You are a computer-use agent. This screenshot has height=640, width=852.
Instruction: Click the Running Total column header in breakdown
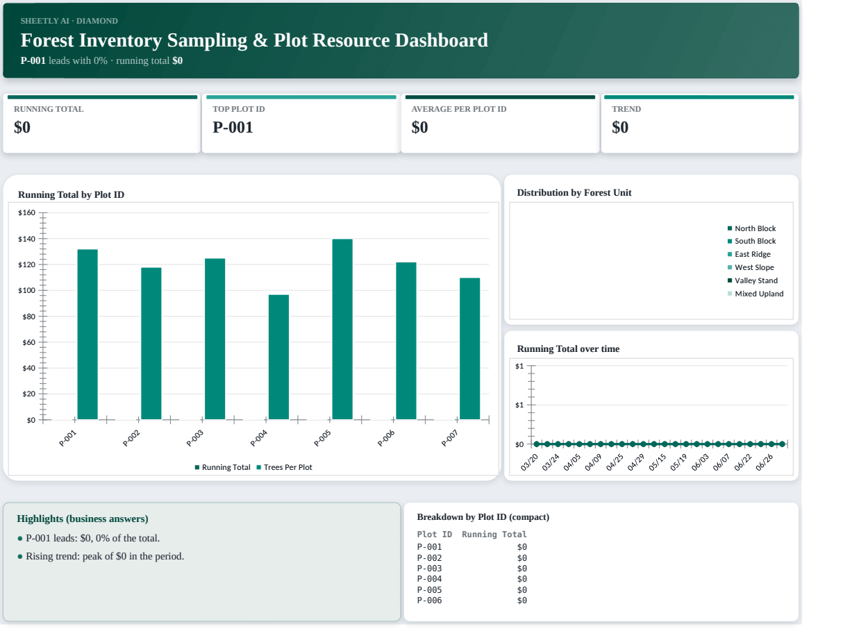click(x=494, y=534)
